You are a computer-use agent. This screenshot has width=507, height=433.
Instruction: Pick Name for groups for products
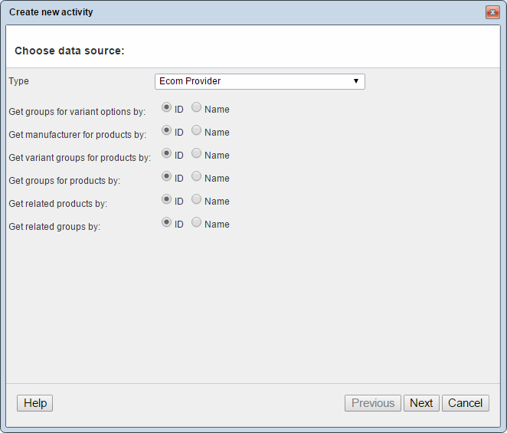pyautogui.click(x=197, y=177)
